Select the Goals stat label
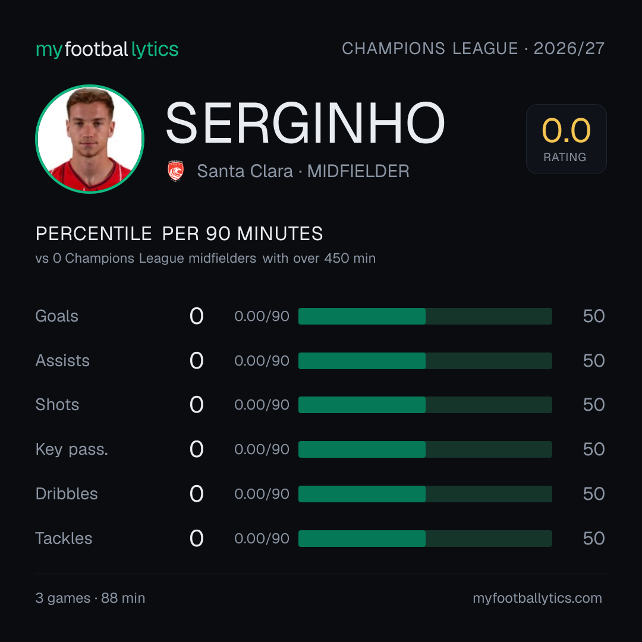 point(56,316)
